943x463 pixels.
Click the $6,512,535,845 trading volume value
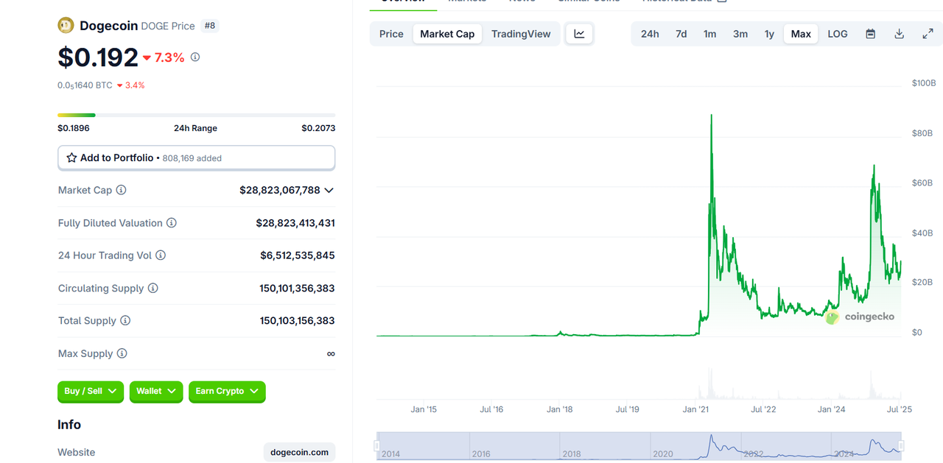click(298, 255)
